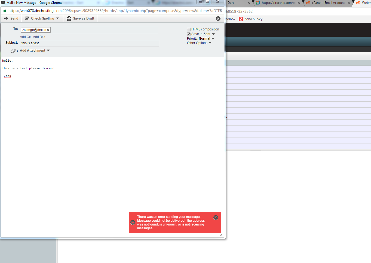The height and width of the screenshot is (263, 371).
Task: Uncheck the Save in Sent checkbox
Action: coord(189,34)
